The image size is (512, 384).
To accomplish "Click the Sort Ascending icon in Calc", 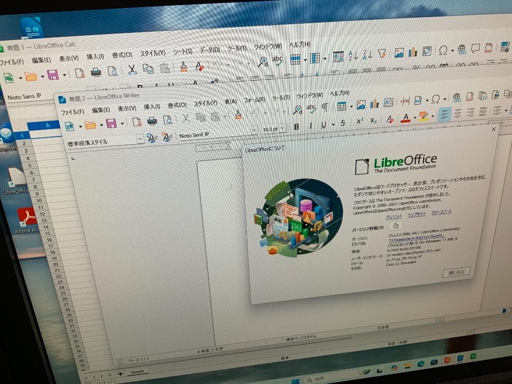I will coord(353,55).
